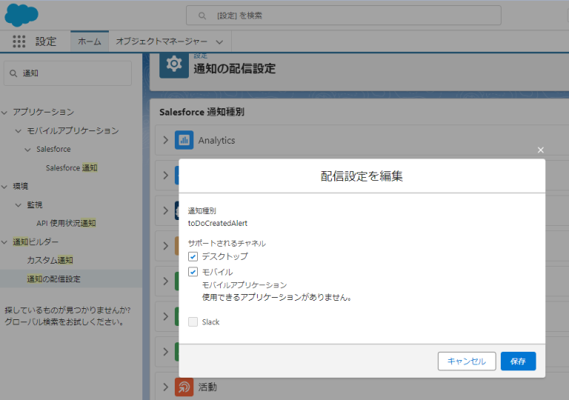Collapse the モバイルアプリケーション tree node
This screenshot has height=400, width=569.
(x=18, y=131)
